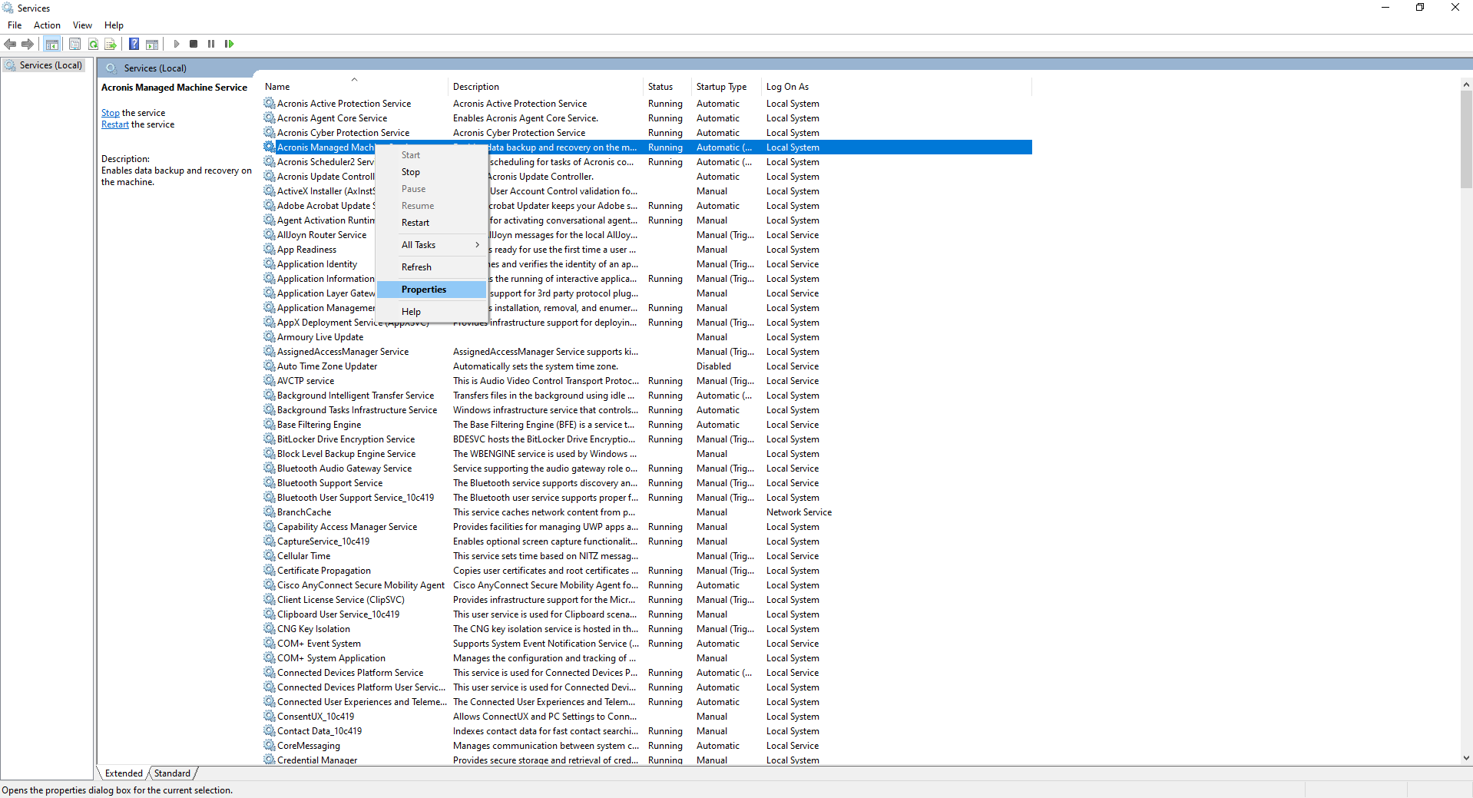This screenshot has height=798, width=1473.
Task: Open the Help menu in menu bar
Action: (114, 25)
